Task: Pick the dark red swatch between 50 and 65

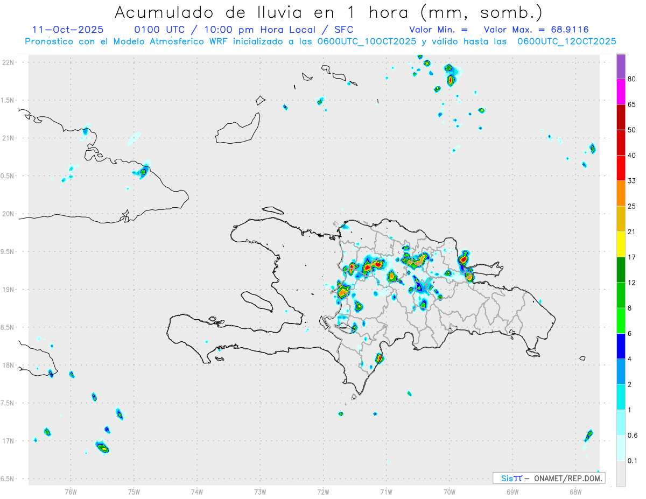Action: [621, 117]
